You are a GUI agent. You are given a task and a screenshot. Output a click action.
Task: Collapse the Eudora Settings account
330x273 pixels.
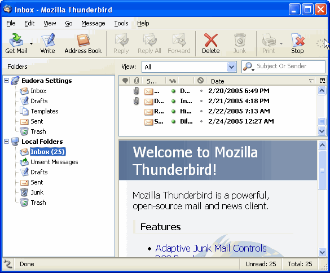pyautogui.click(x=7, y=81)
